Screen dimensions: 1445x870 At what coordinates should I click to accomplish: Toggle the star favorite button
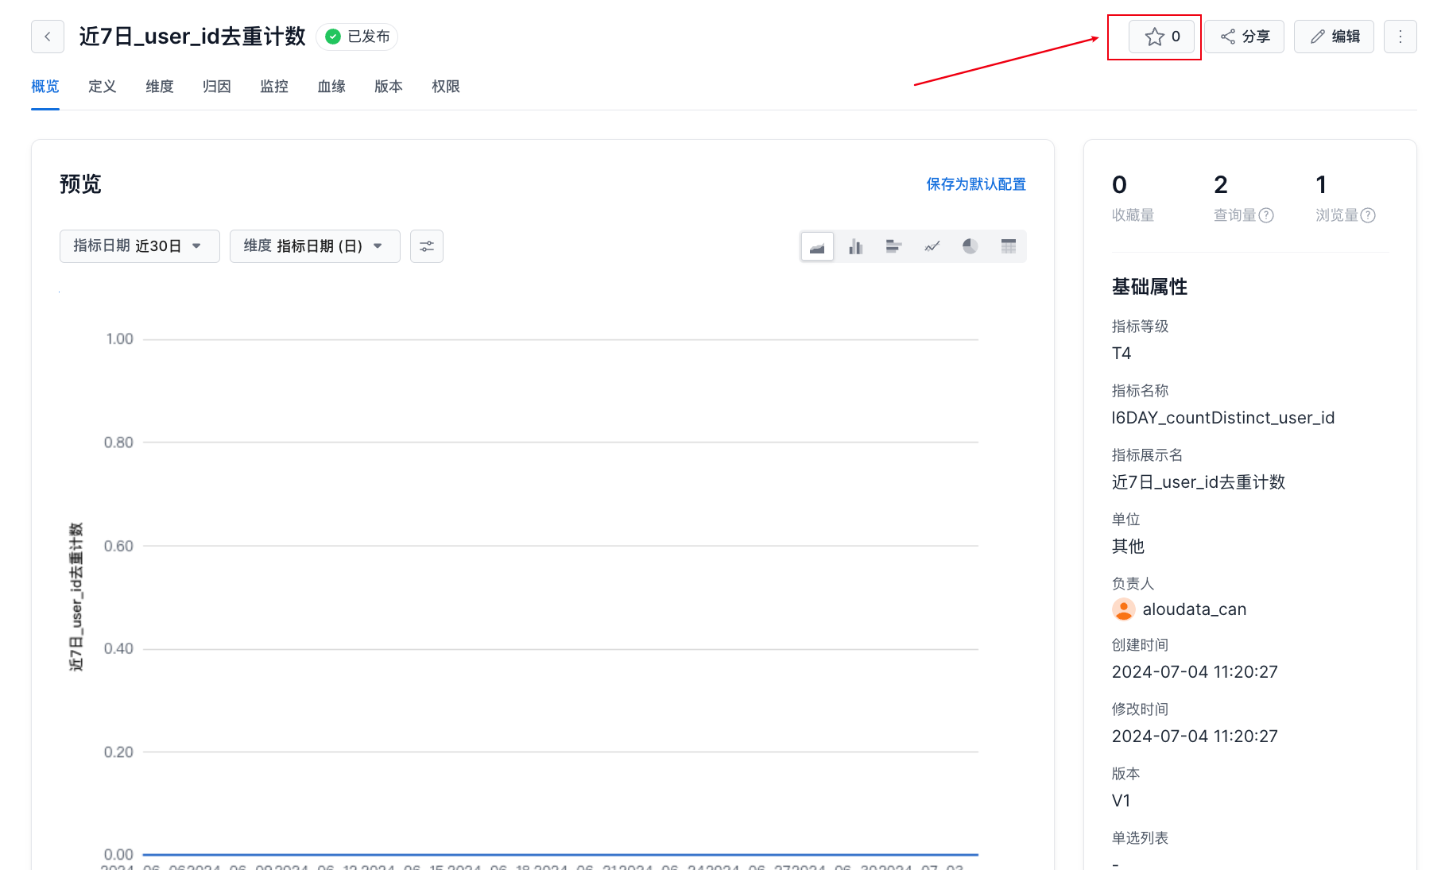(1161, 37)
